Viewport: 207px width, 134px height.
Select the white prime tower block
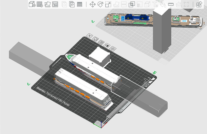99,56
